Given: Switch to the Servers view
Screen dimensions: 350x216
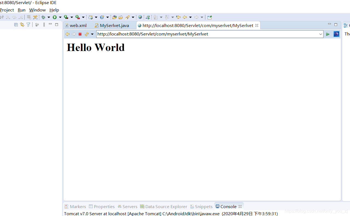Looking at the screenshot, I should pyautogui.click(x=127, y=206).
